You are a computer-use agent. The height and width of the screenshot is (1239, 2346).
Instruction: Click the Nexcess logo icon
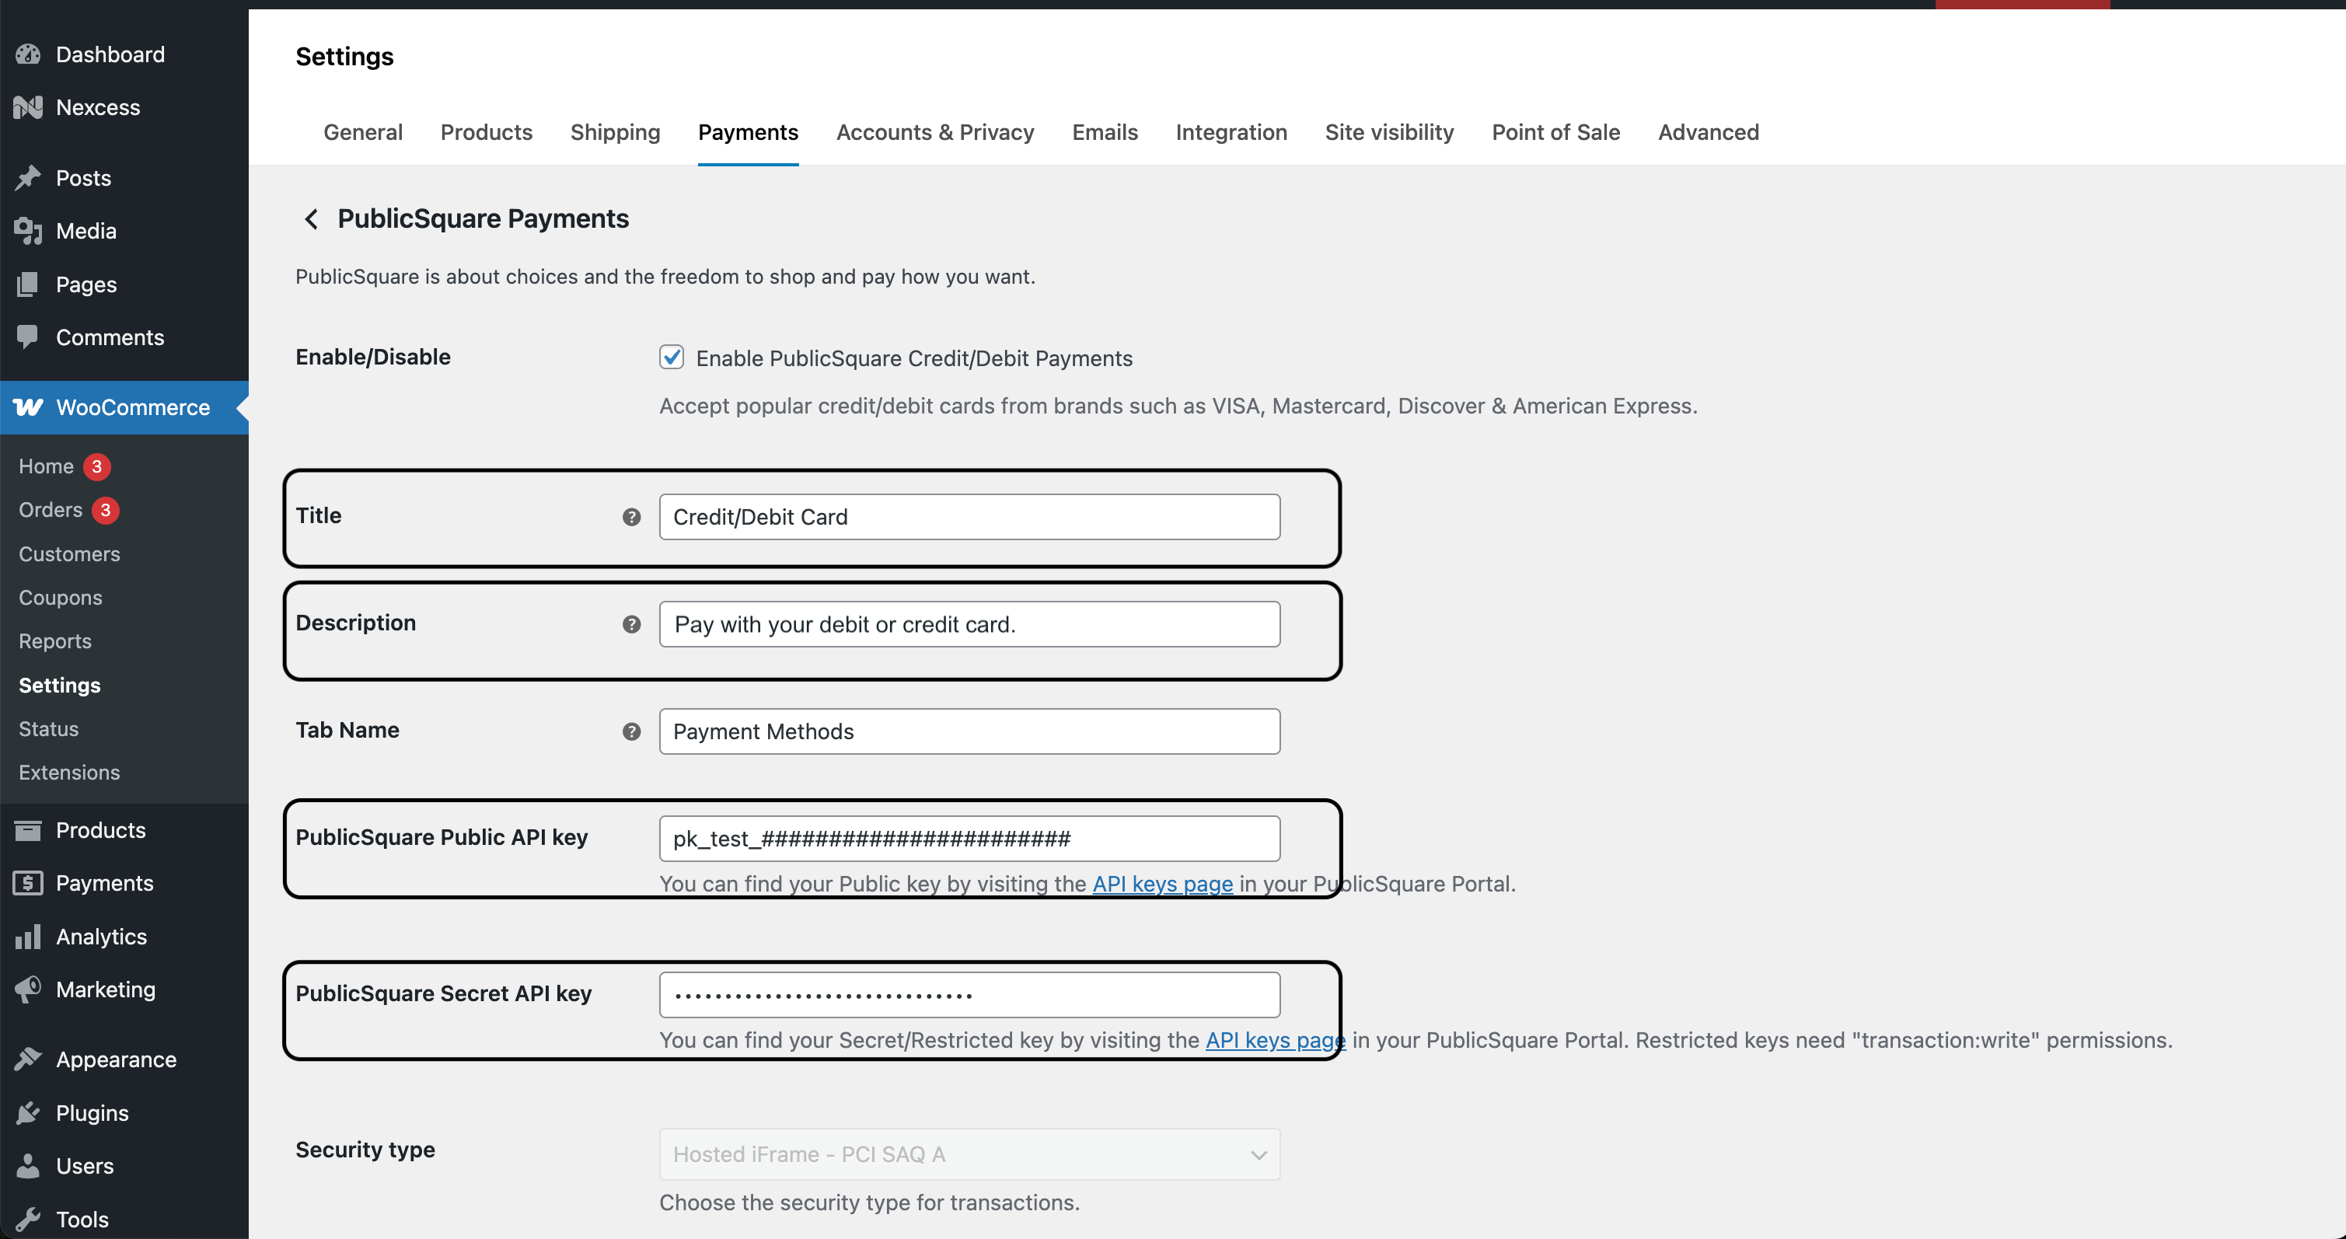pyautogui.click(x=28, y=107)
